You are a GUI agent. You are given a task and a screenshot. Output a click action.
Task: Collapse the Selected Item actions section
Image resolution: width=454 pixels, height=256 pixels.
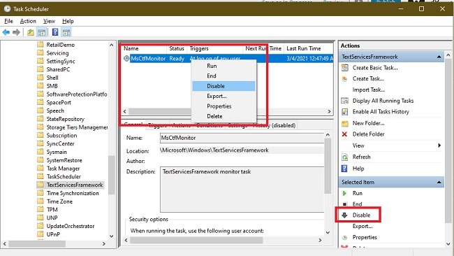pos(439,182)
